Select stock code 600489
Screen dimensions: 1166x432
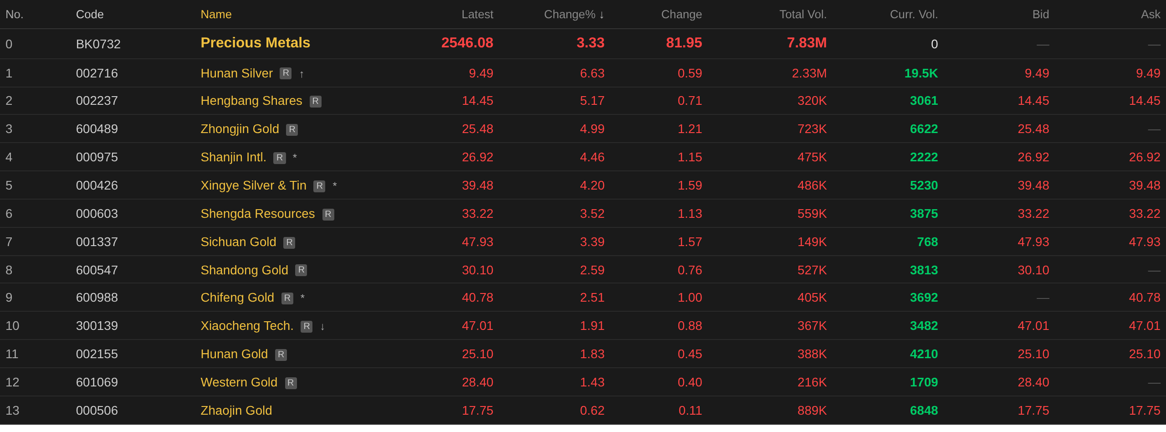97,129
